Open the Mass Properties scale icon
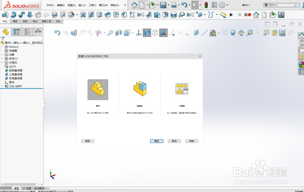The height and width of the screenshot is (192, 304). (241, 33)
